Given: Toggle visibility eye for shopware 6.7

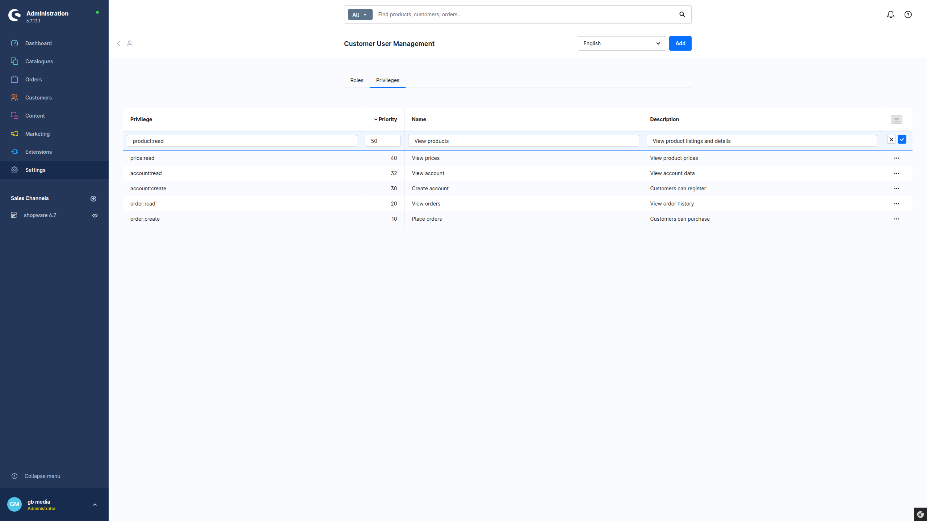Looking at the screenshot, I should (x=95, y=216).
